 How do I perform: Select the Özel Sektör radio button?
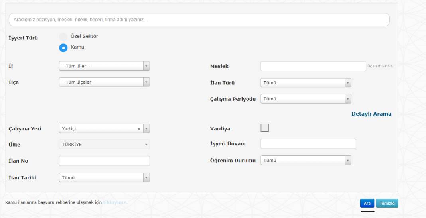(x=63, y=37)
